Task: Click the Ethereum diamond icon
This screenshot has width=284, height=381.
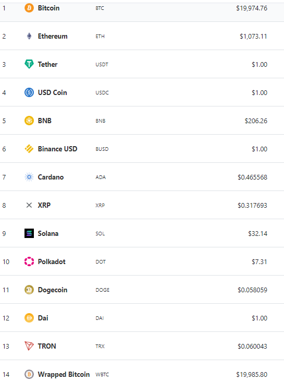Action: pyautogui.click(x=29, y=36)
